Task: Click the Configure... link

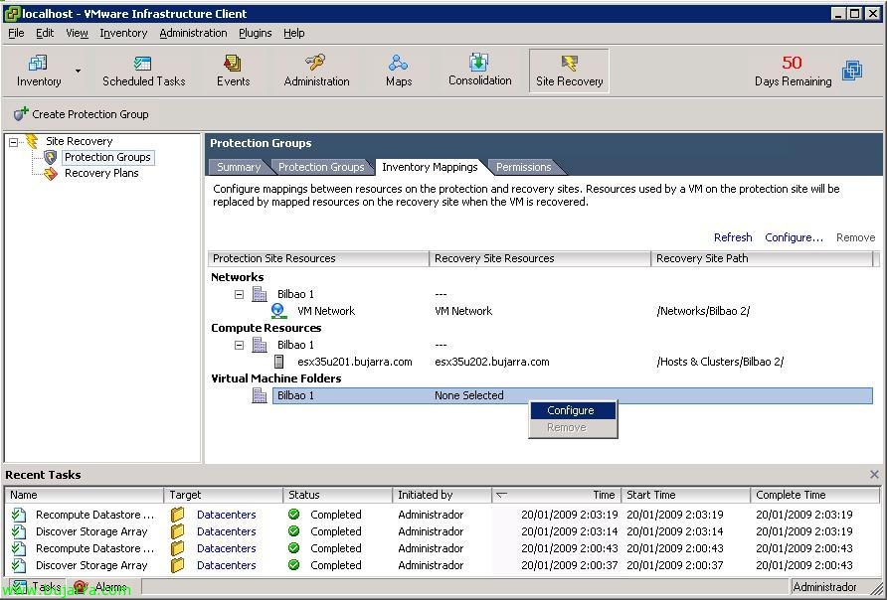Action: [794, 237]
